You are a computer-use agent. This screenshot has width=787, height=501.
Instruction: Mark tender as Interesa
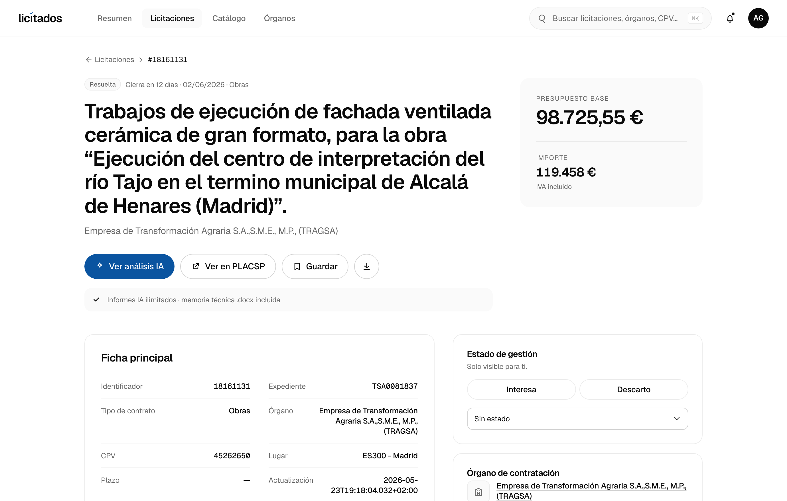[521, 389]
